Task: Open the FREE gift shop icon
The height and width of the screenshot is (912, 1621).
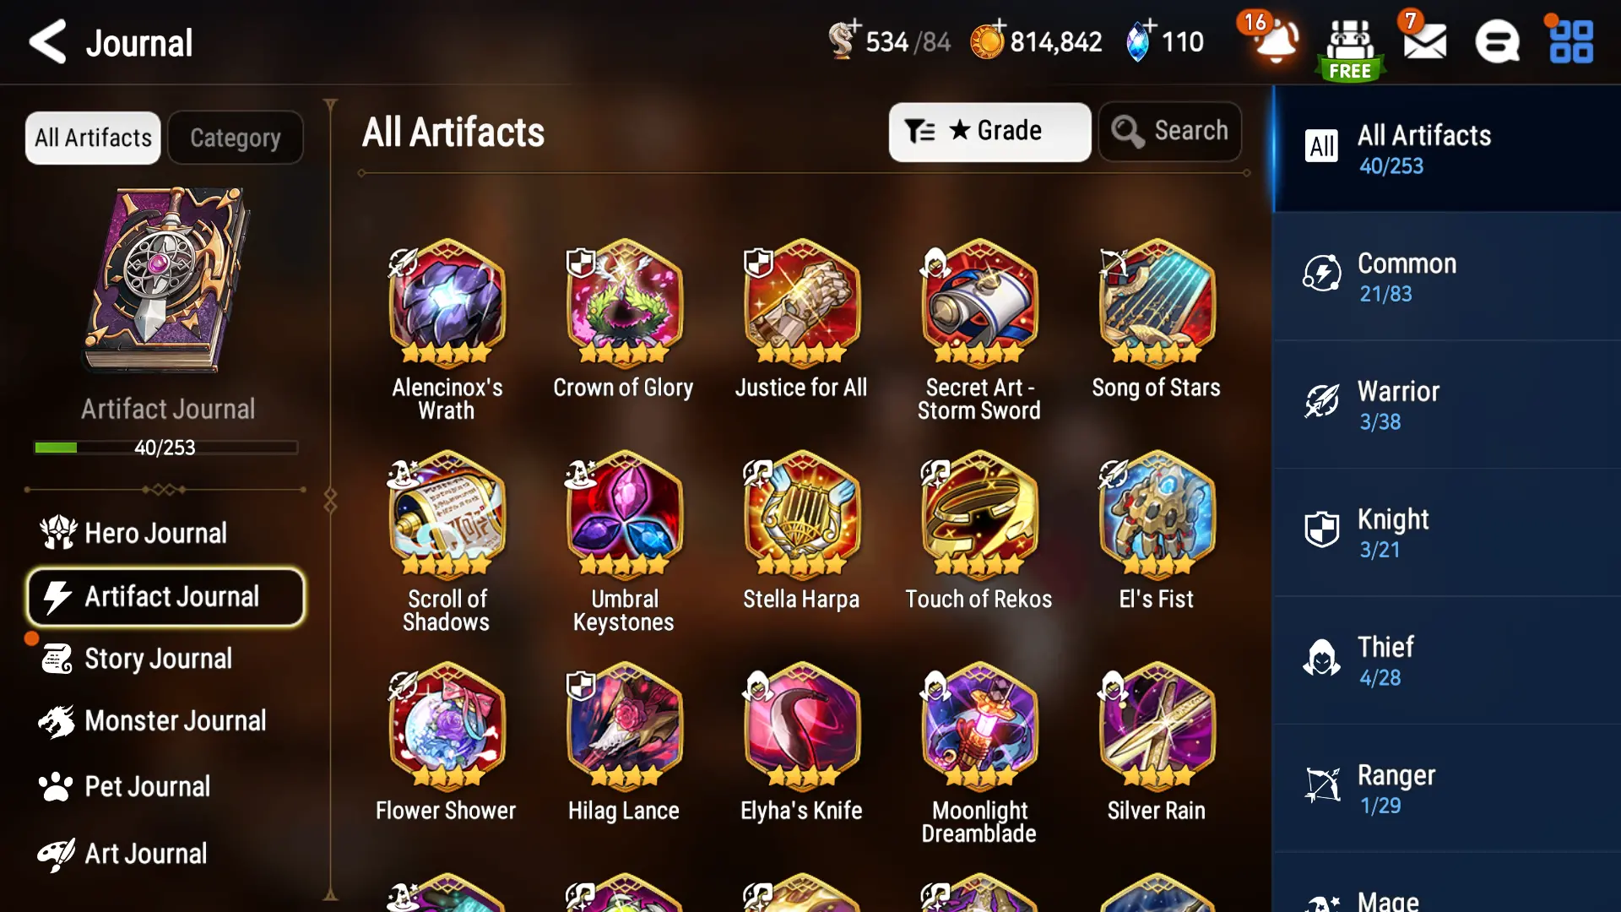Action: 1350,49
